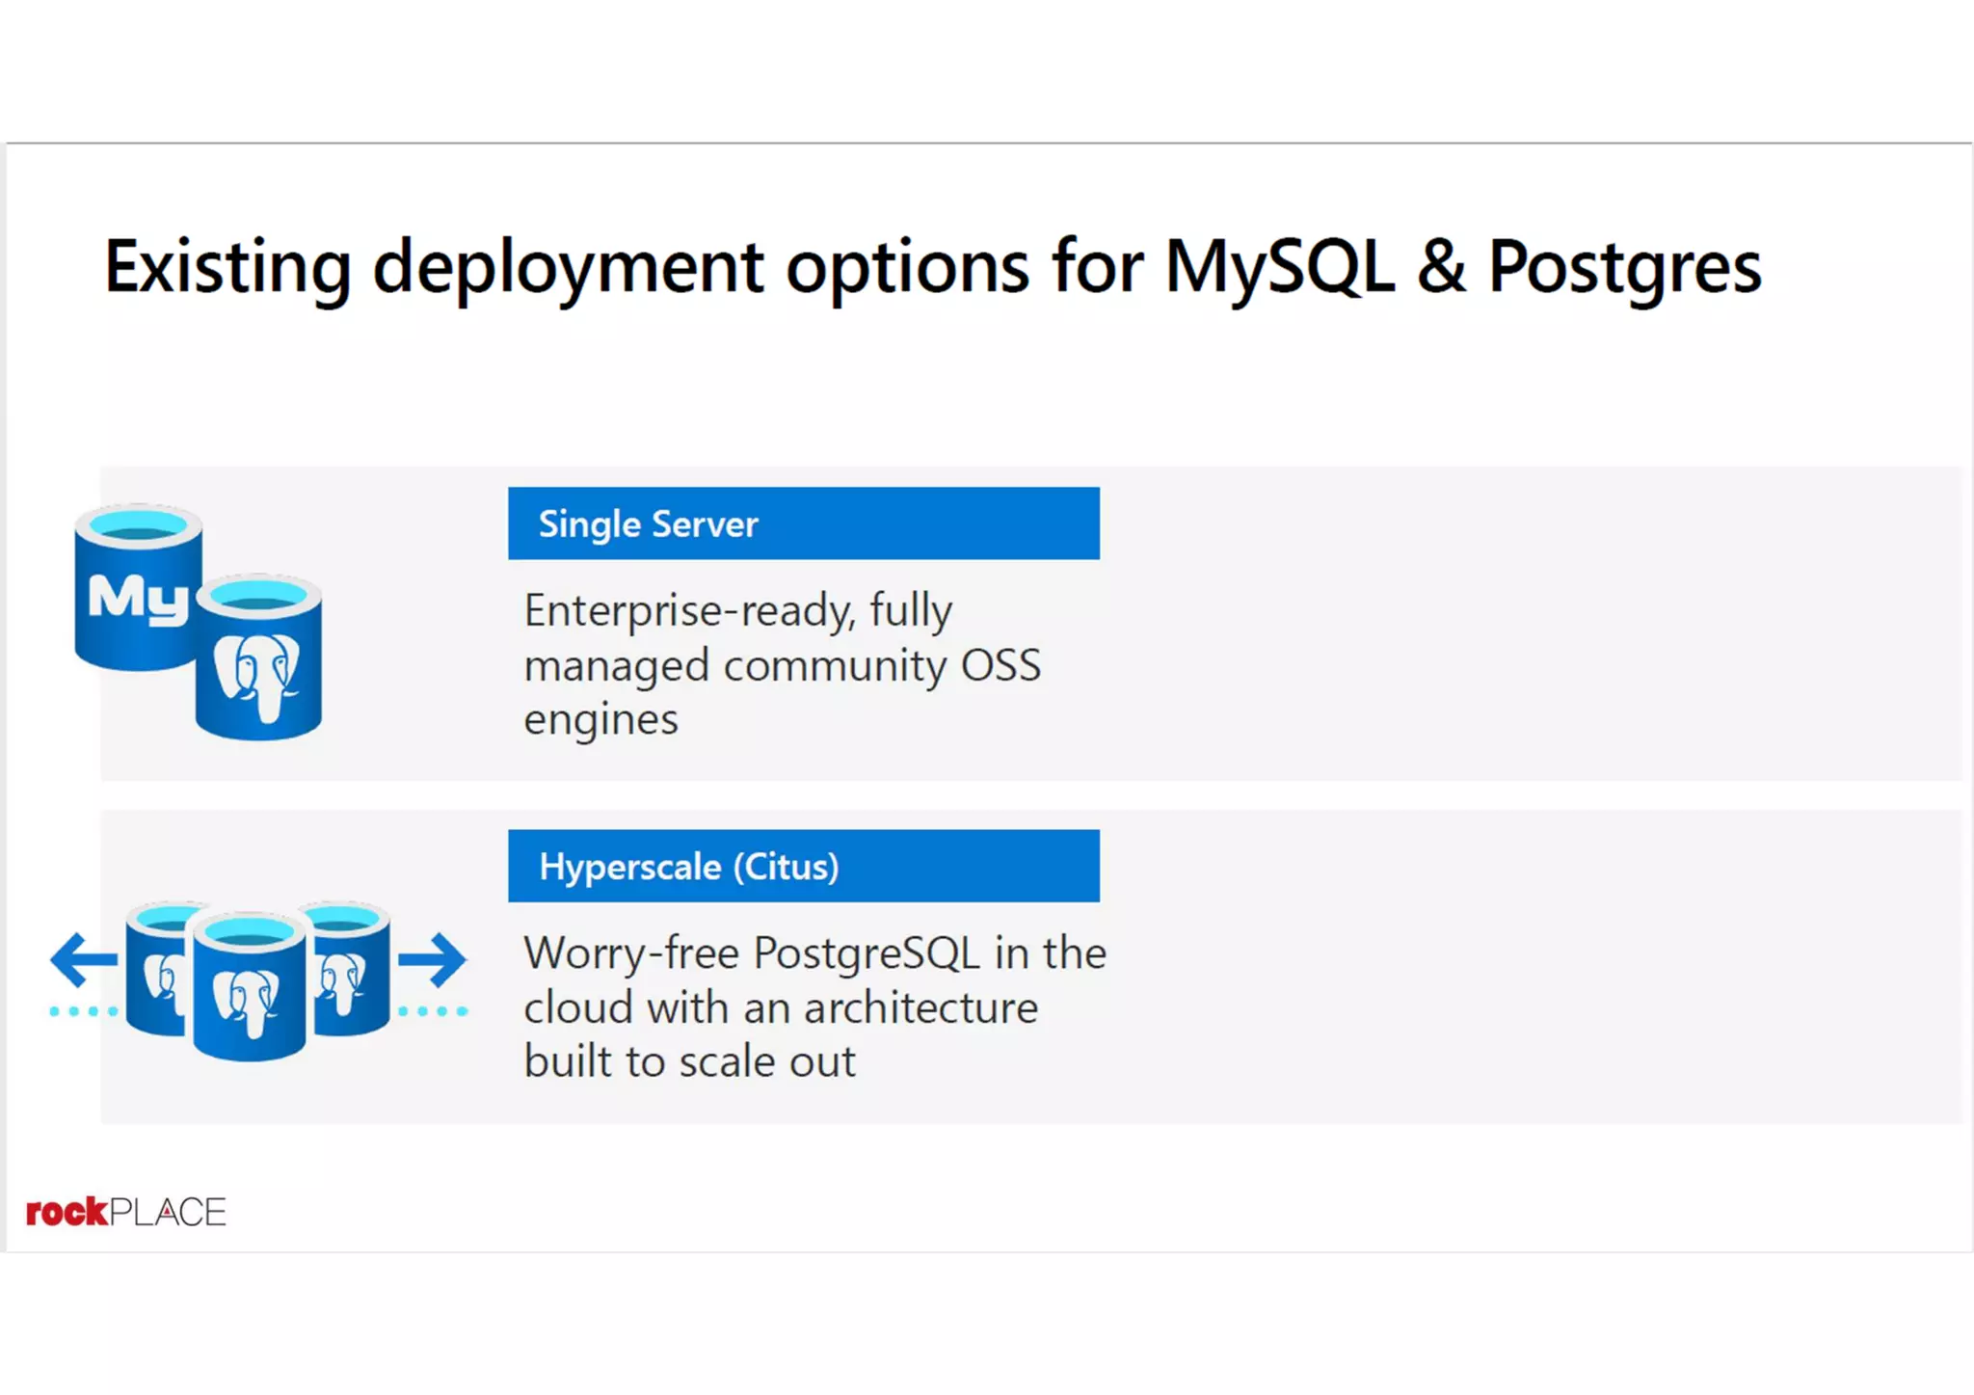Click the text 'Worry-free PostgreSQL in the cloud'
The image size is (1974, 1395).
coord(815,979)
